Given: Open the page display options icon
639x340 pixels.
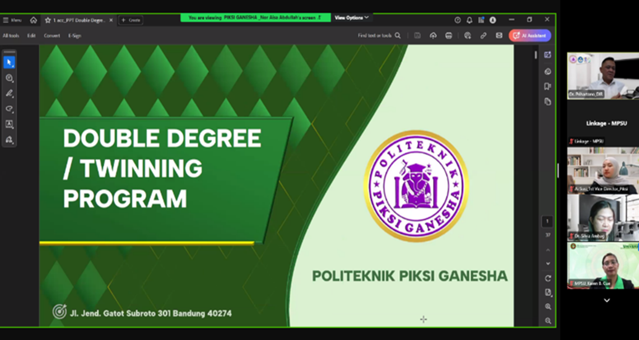Looking at the screenshot, I should click(x=548, y=292).
